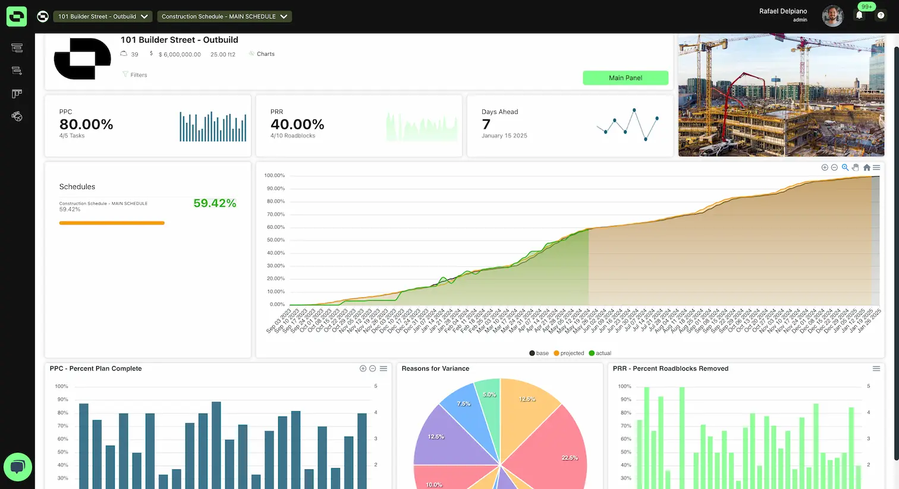The width and height of the screenshot is (899, 489).
Task: Click the orange schedule progress bar
Action: point(112,223)
